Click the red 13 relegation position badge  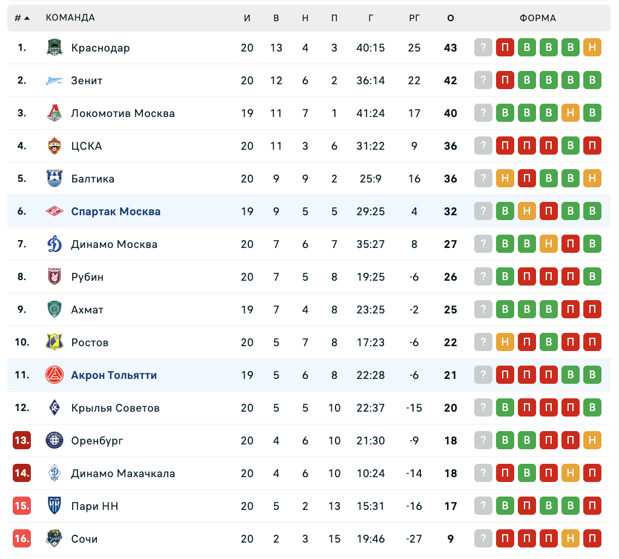pyautogui.click(x=22, y=441)
